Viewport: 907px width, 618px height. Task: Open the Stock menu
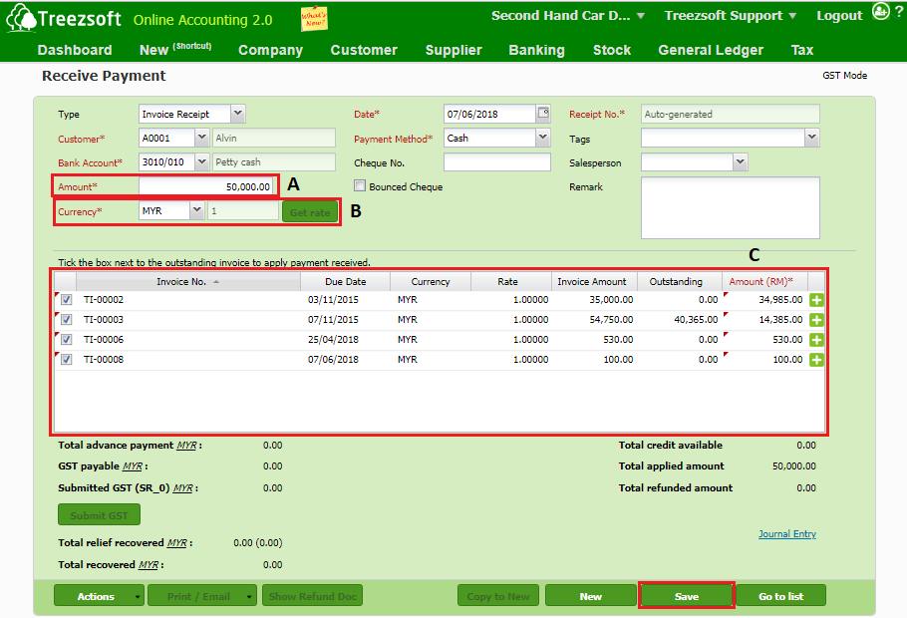tap(612, 51)
